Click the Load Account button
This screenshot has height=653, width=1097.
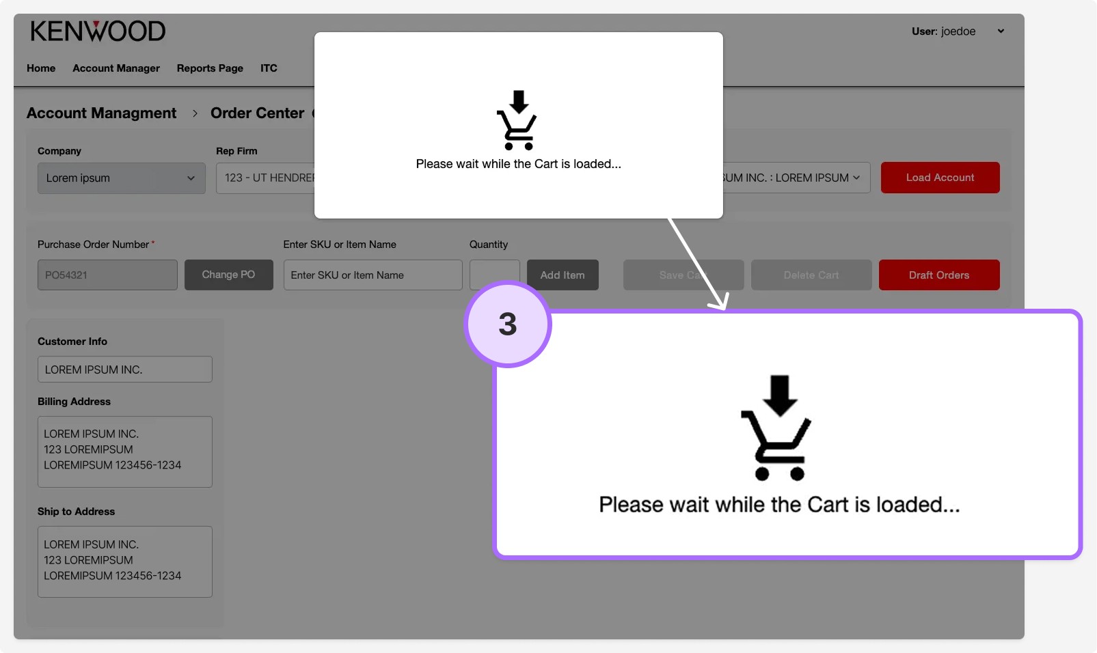940,178
